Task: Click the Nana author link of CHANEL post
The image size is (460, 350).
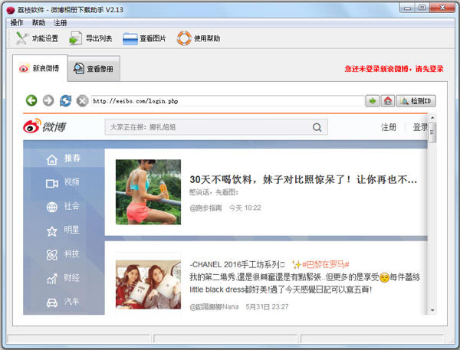Action: pos(214,306)
